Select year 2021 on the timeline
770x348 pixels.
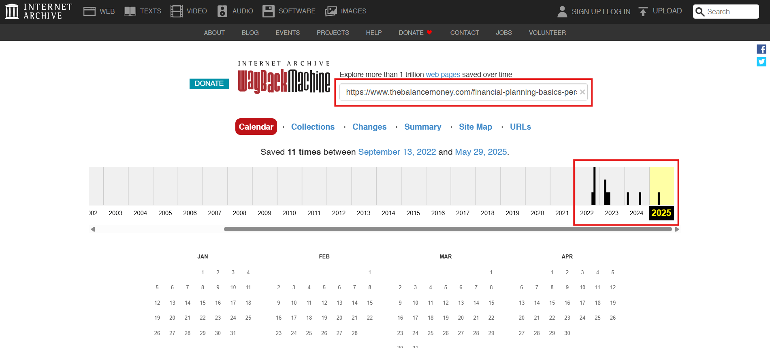pyautogui.click(x=562, y=213)
